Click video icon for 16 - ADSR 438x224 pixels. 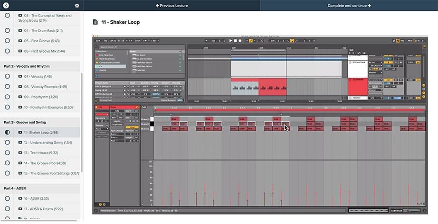20,198
